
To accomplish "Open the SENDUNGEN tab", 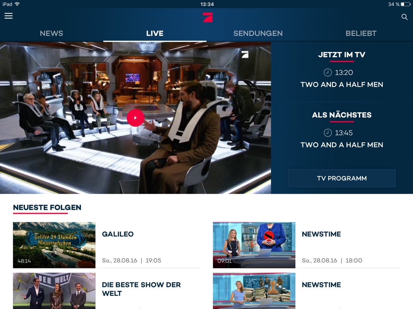I will 258,33.
